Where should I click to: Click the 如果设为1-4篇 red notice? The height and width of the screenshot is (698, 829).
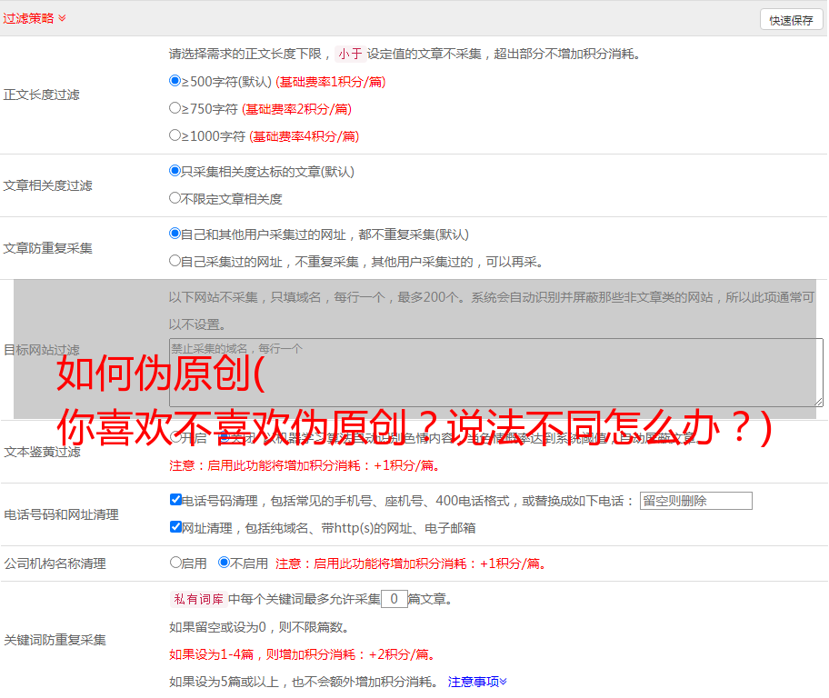point(304,654)
